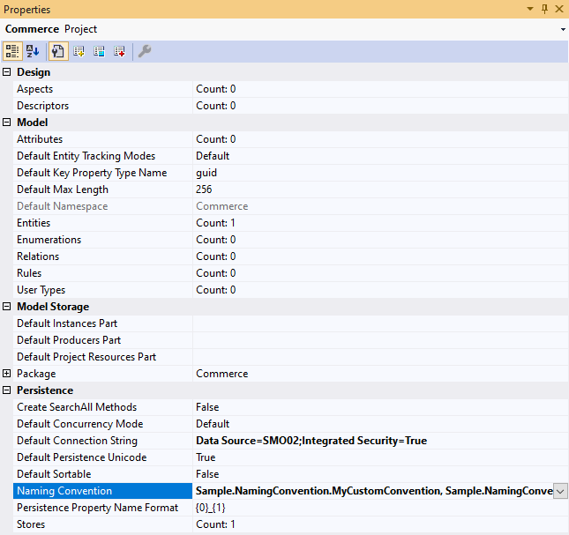The image size is (569, 535).
Task: Select the Relations property label
Action: coord(38,256)
